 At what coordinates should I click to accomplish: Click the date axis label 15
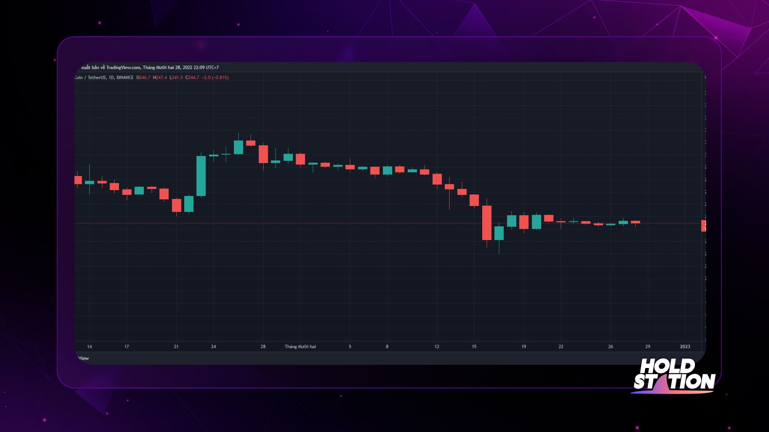click(474, 347)
